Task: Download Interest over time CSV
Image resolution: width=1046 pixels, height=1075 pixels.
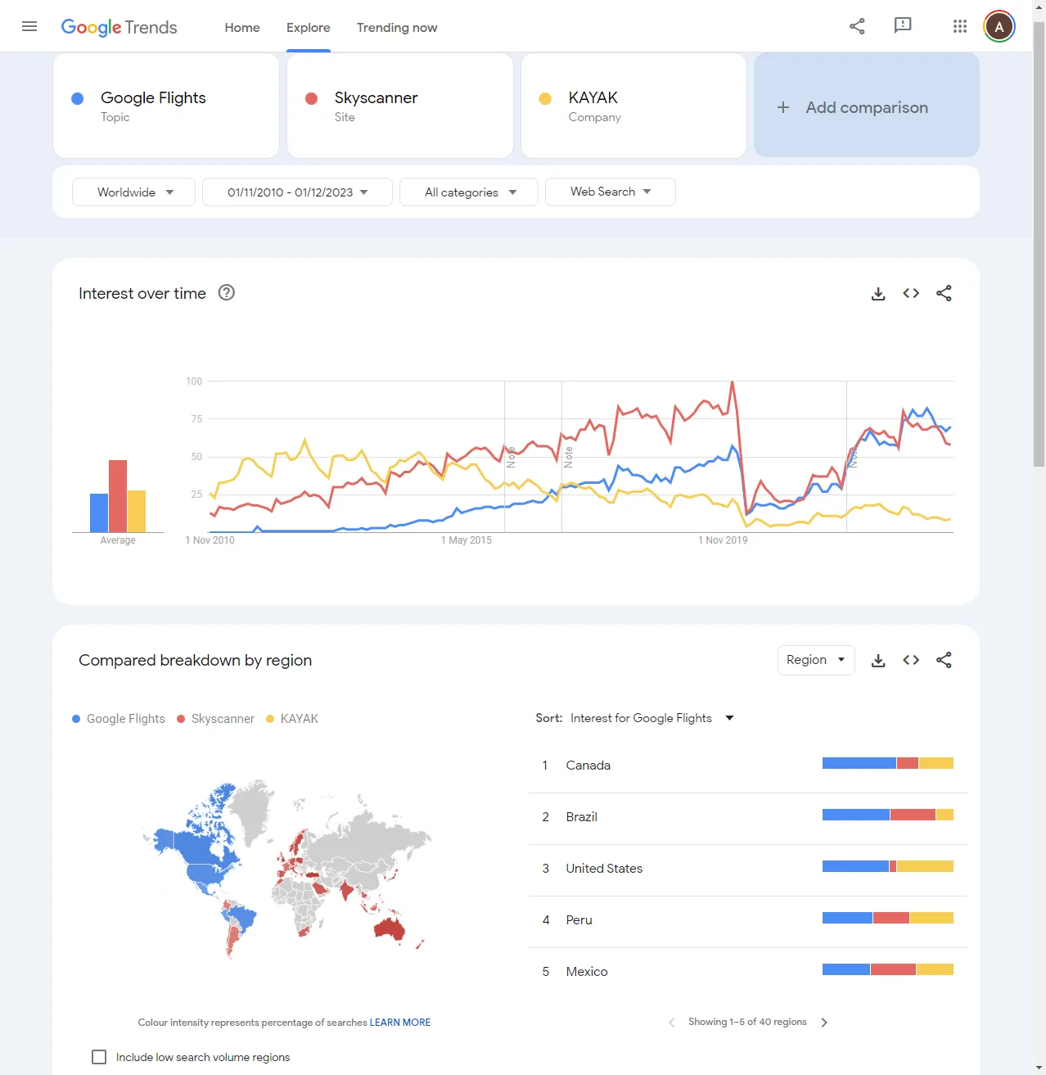Action: 878,293
